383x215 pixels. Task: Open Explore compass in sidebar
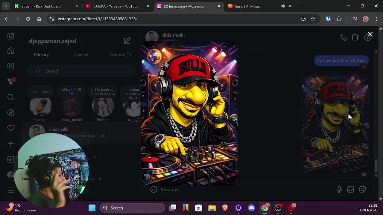coord(11,113)
